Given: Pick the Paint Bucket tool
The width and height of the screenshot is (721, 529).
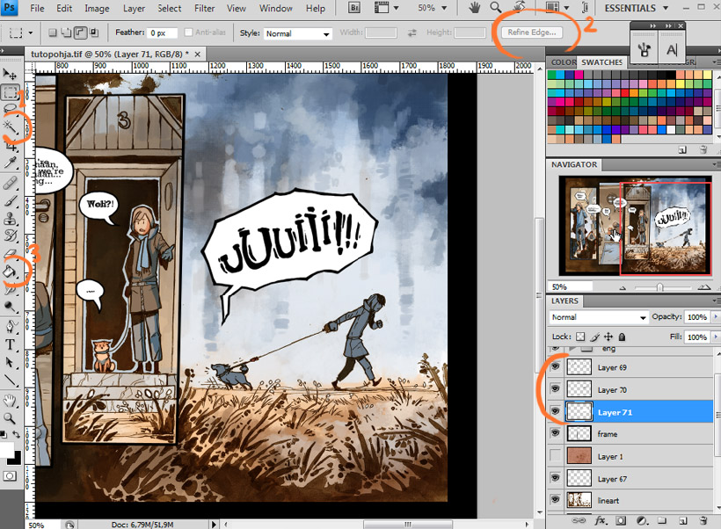Looking at the screenshot, I should (x=10, y=272).
